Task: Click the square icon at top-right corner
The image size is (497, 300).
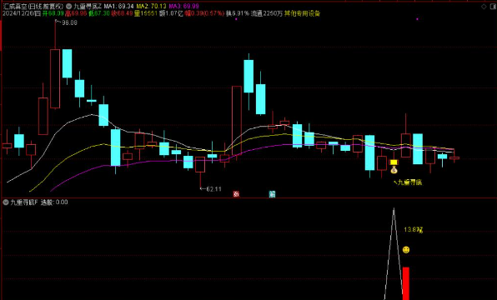Action: pos(494,7)
